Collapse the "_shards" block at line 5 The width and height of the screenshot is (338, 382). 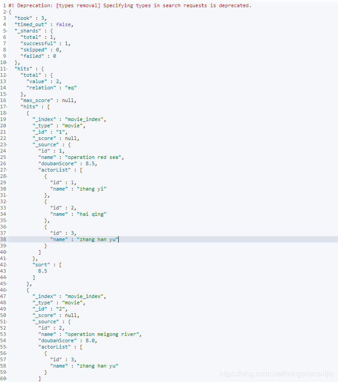[7, 31]
